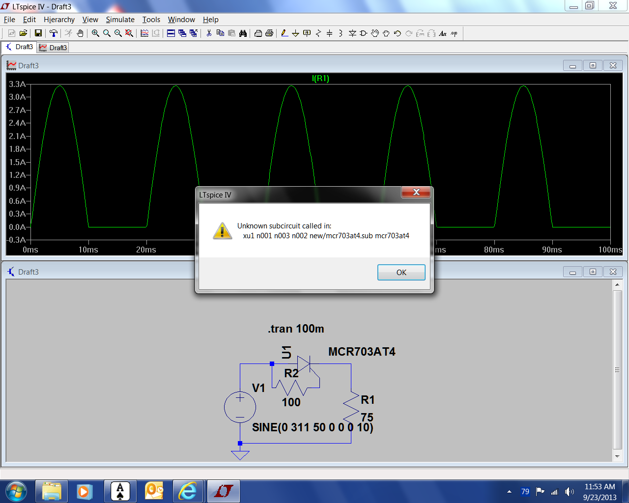Open the View menu

pyautogui.click(x=90, y=20)
